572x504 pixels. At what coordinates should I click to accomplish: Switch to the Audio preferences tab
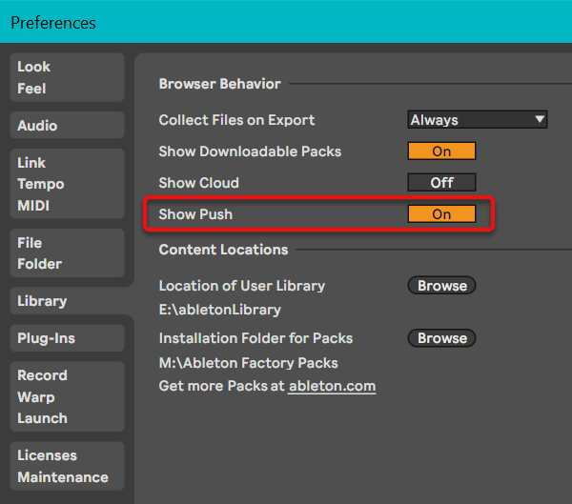pos(67,126)
